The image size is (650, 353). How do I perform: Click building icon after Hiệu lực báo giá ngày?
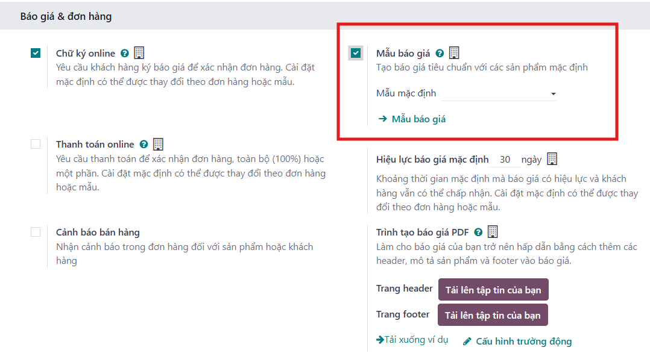[x=552, y=158]
